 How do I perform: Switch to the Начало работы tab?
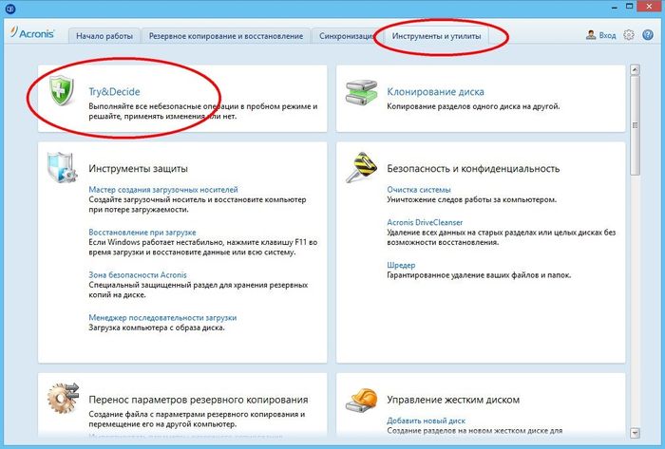(x=104, y=36)
